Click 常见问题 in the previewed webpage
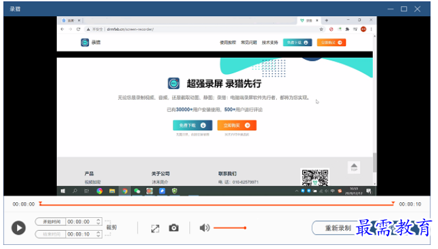This screenshot has width=438, height=249. pos(249,43)
